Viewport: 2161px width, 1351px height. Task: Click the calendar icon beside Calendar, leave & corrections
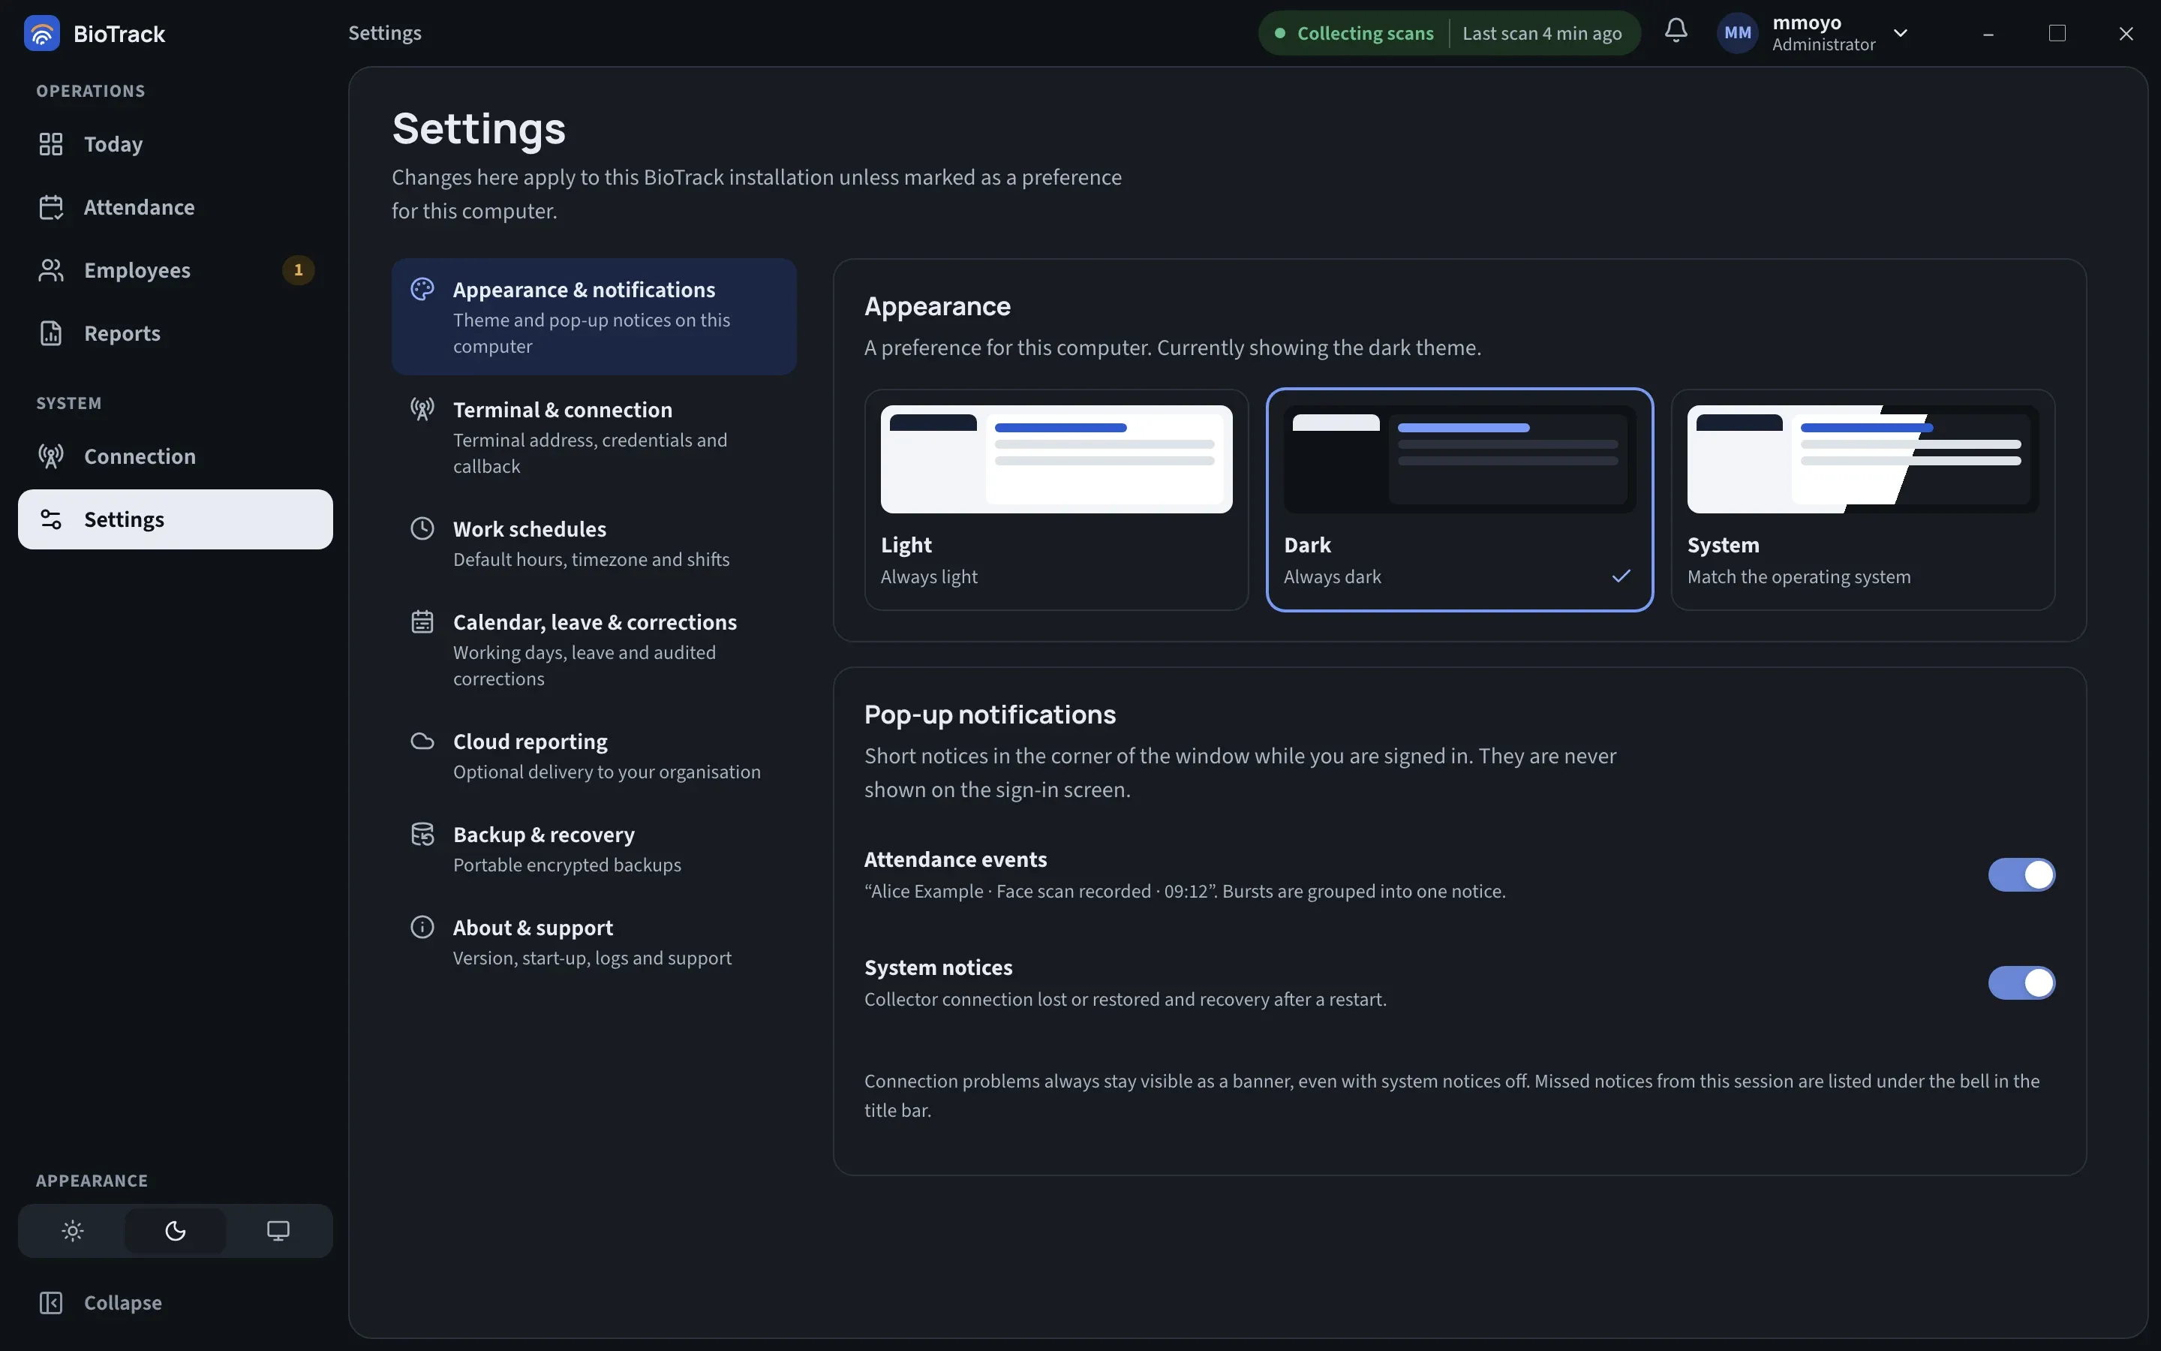tap(422, 621)
